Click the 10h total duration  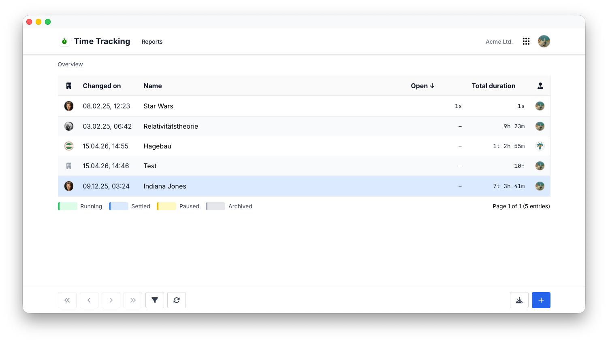click(519, 166)
